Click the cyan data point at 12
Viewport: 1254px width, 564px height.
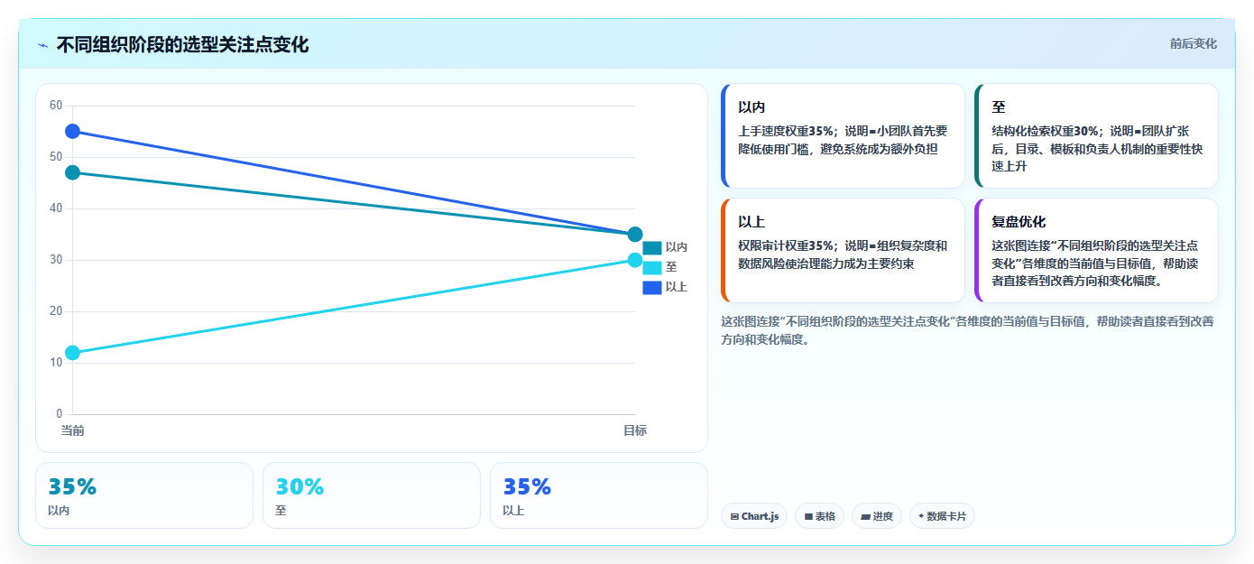pos(72,353)
